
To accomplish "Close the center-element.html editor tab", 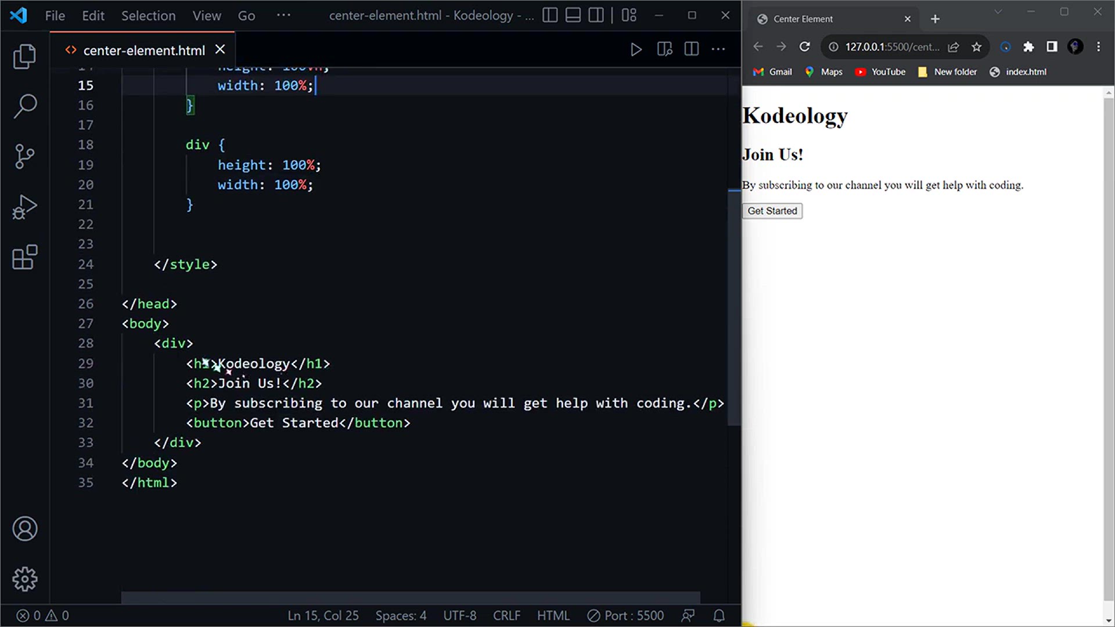I will click(220, 50).
